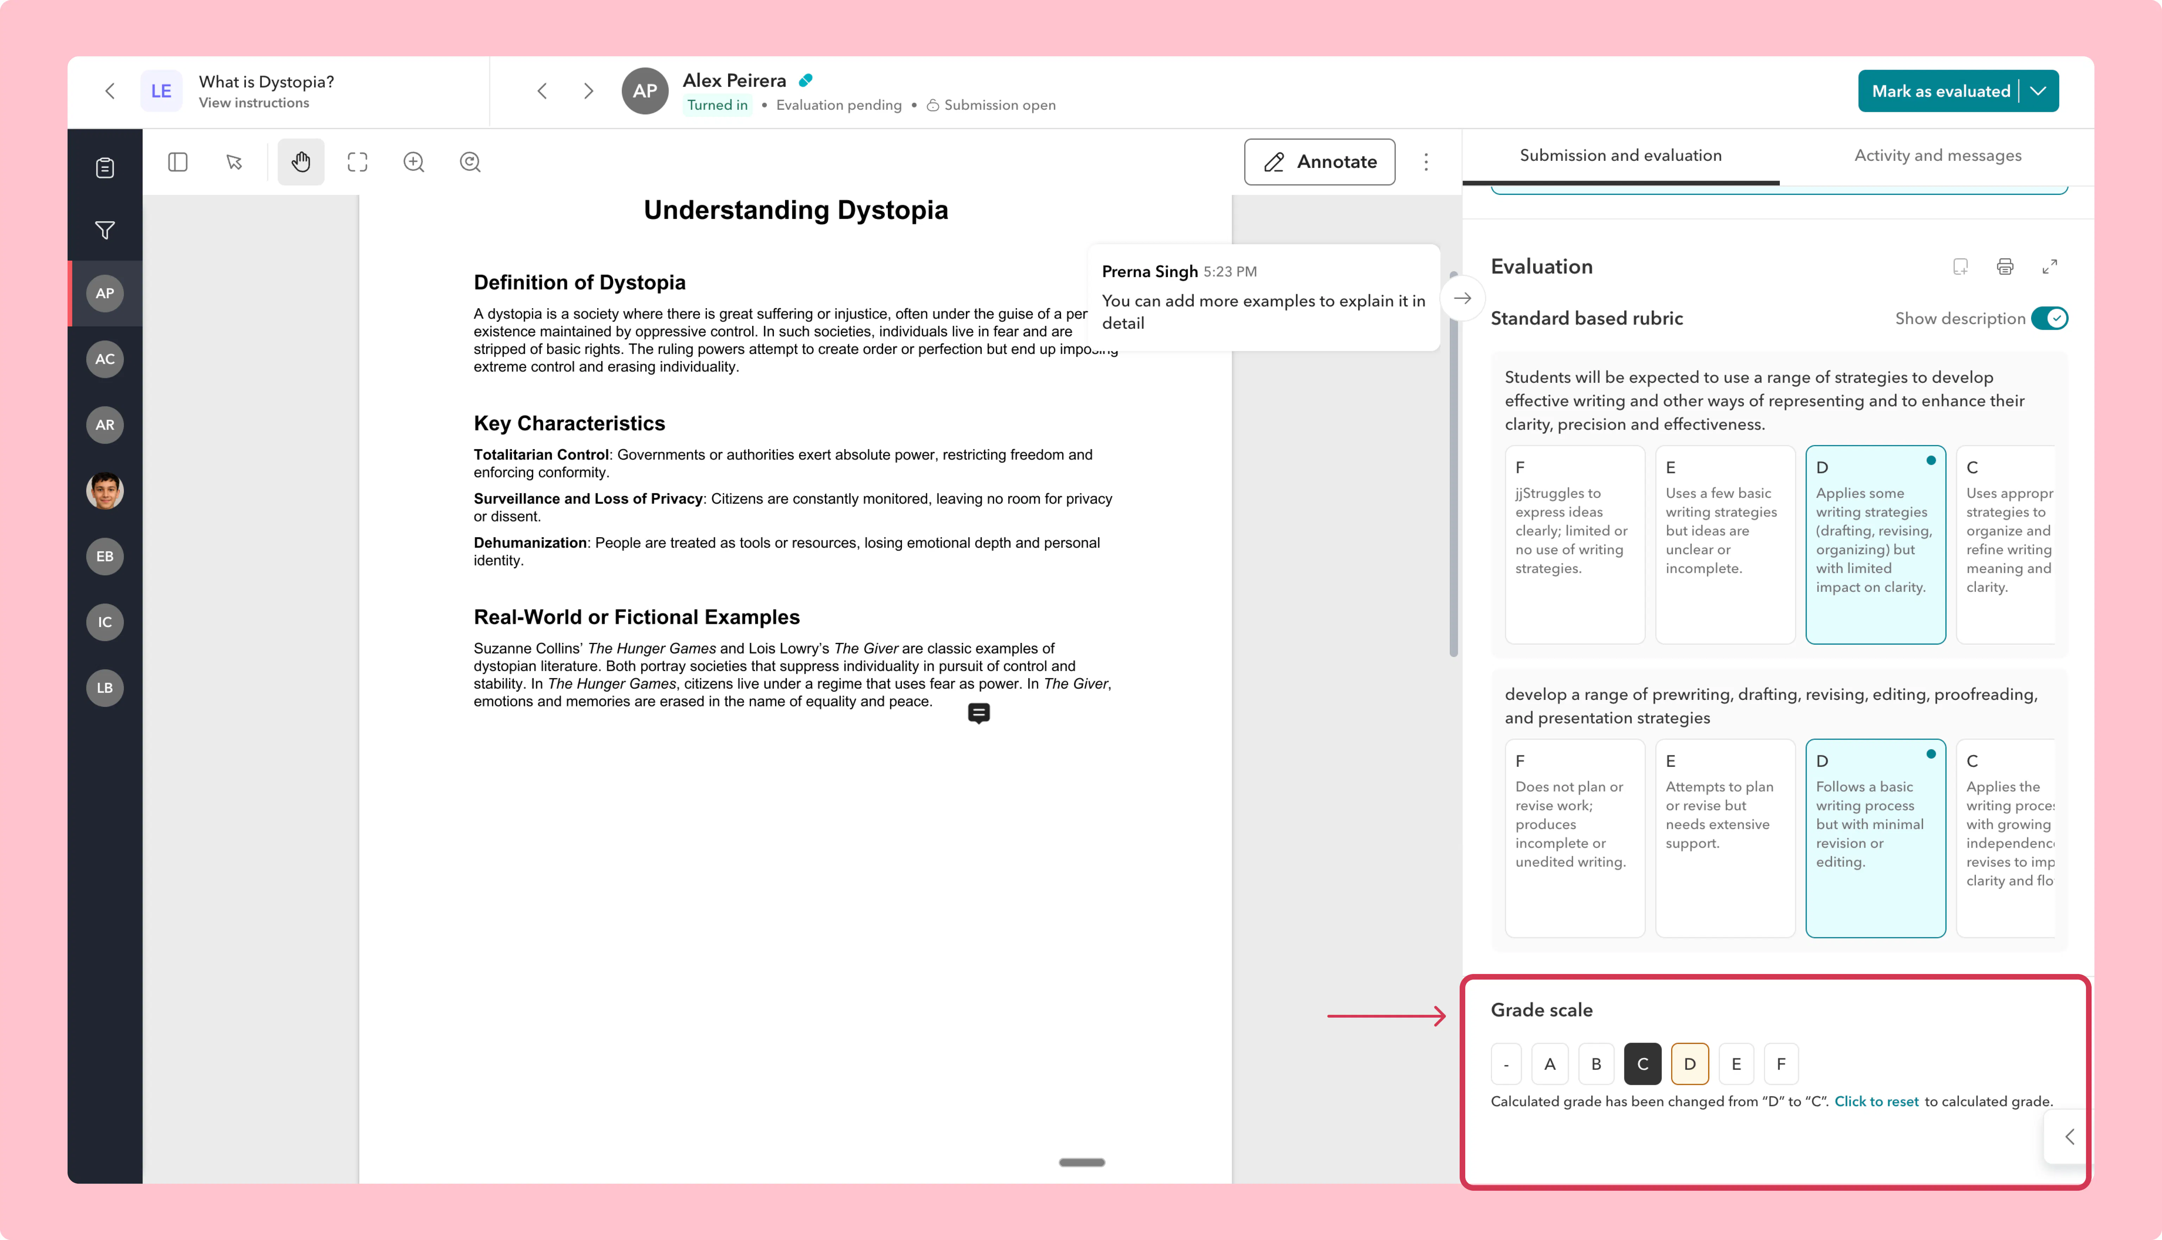Select grade C on the grade scale
This screenshot has width=2162, height=1240.
click(x=1643, y=1064)
